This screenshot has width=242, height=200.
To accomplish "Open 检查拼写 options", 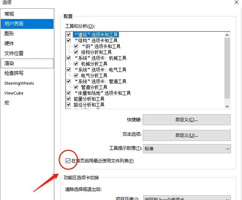I will (x=27, y=73).
